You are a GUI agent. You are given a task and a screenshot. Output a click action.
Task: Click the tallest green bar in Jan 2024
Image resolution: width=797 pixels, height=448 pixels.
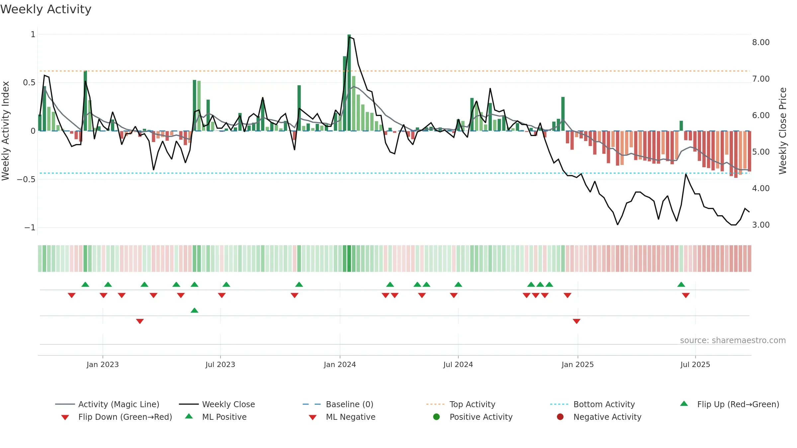(349, 83)
